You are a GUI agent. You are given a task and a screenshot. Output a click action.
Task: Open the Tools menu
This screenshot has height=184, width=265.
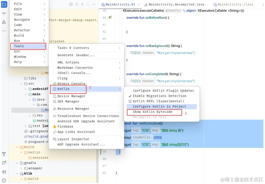[x=28, y=46]
